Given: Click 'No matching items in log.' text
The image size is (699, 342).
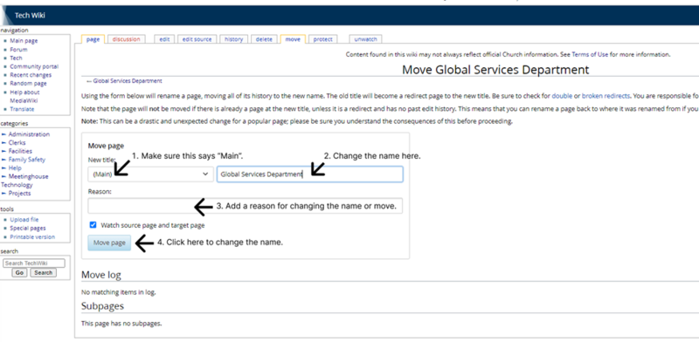Looking at the screenshot, I should point(118,292).
